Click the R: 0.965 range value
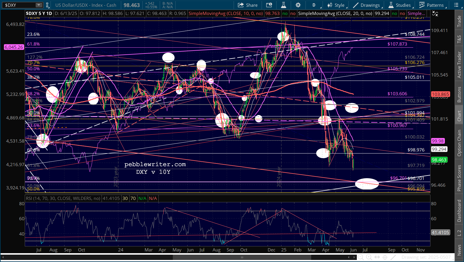 [178, 14]
